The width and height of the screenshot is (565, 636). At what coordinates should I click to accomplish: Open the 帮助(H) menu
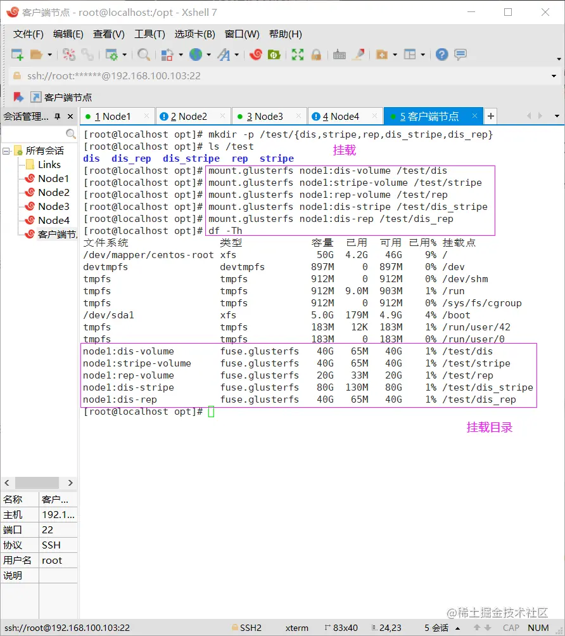pyautogui.click(x=285, y=34)
